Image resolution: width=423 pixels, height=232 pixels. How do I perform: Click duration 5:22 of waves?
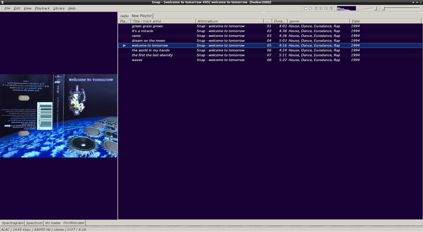point(283,60)
